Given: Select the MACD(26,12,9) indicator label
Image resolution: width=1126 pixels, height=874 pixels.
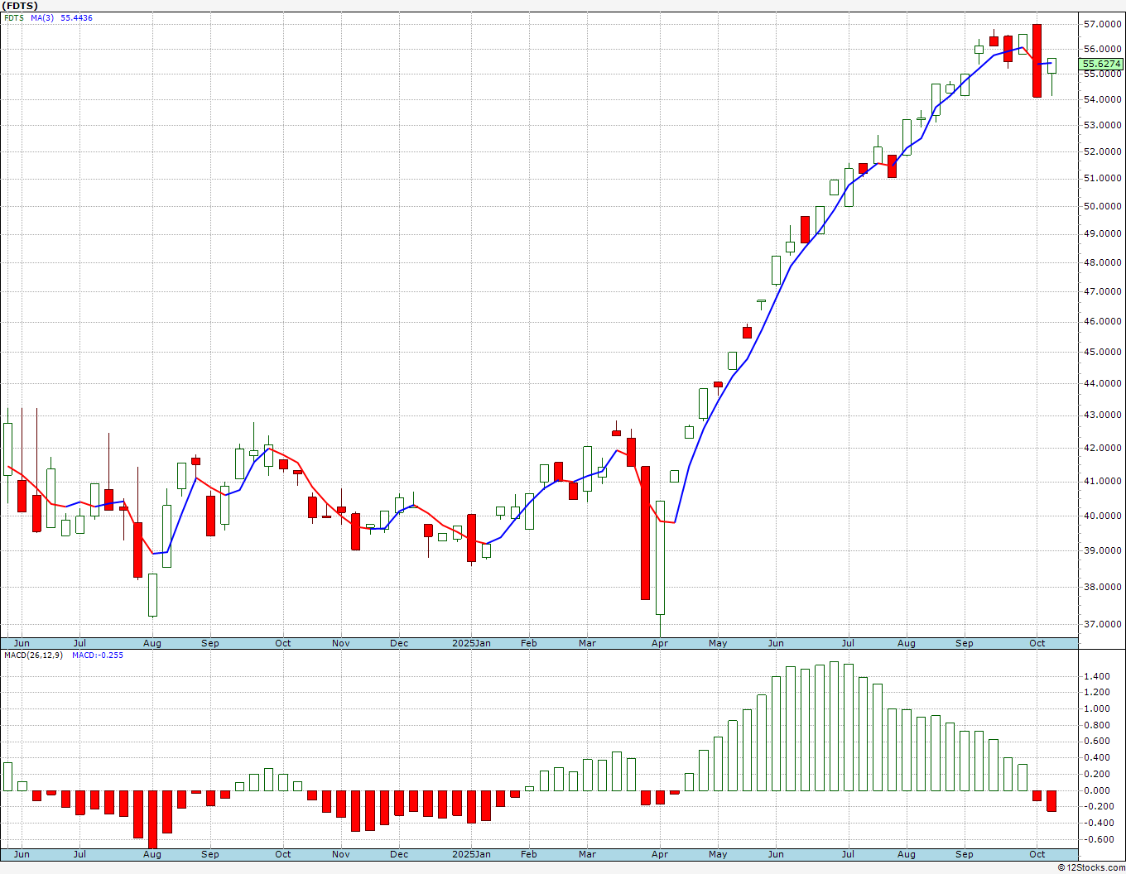Looking at the screenshot, I should [x=35, y=655].
